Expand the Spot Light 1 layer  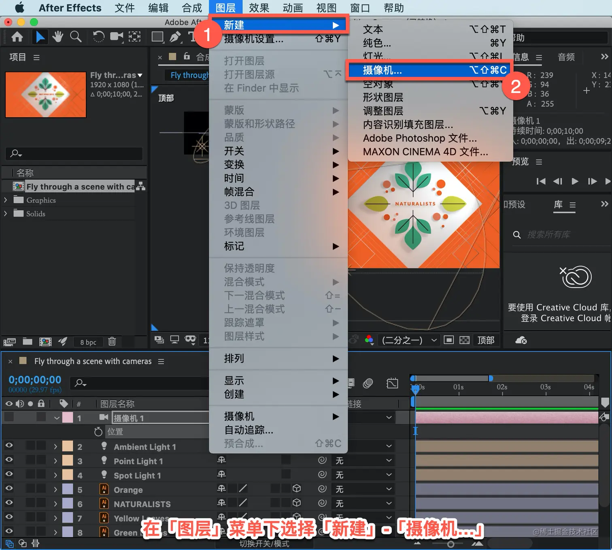pos(55,476)
